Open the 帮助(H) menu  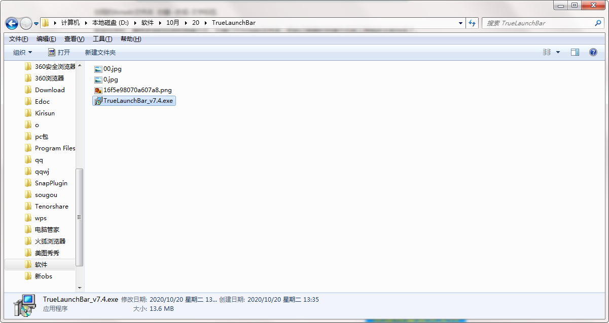[x=131, y=39]
